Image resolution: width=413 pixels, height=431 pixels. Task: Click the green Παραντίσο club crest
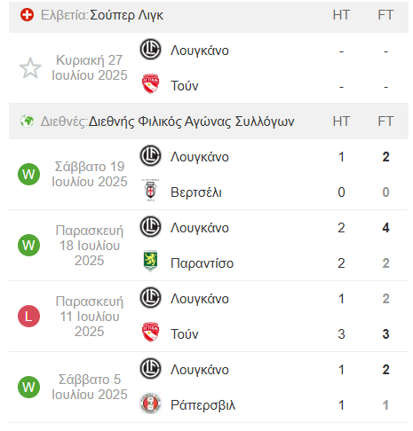tap(150, 261)
